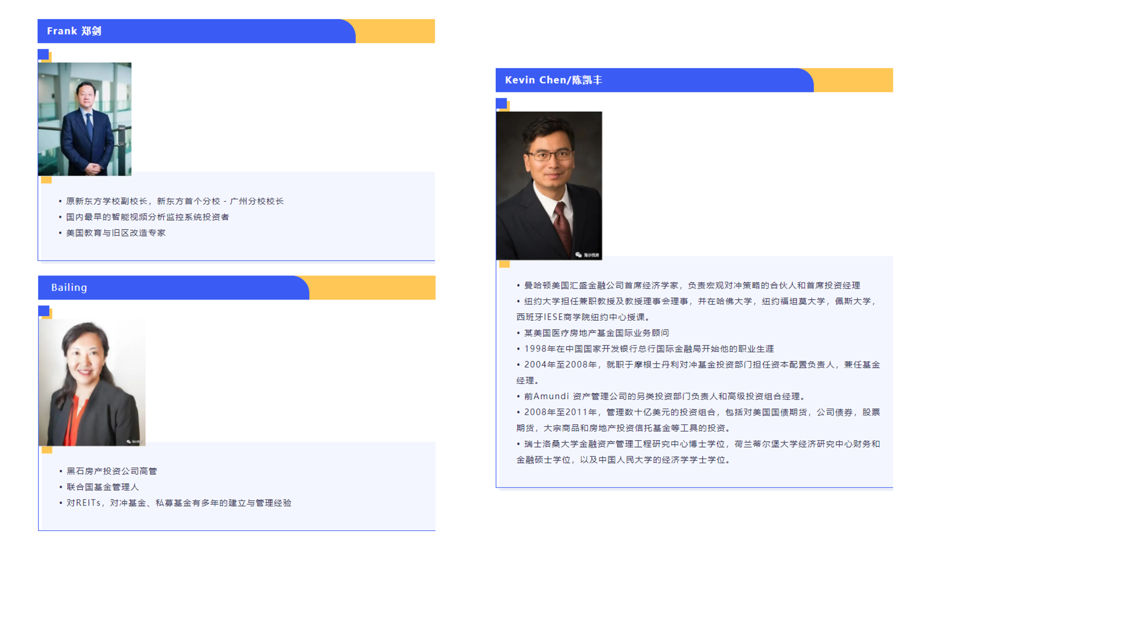Click the 'Frank 郑剑' header title

74,31
